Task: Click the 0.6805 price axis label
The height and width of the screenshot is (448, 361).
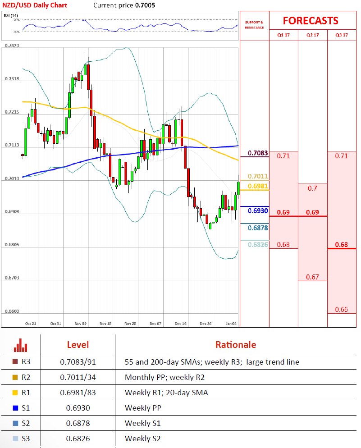Action: coord(12,245)
